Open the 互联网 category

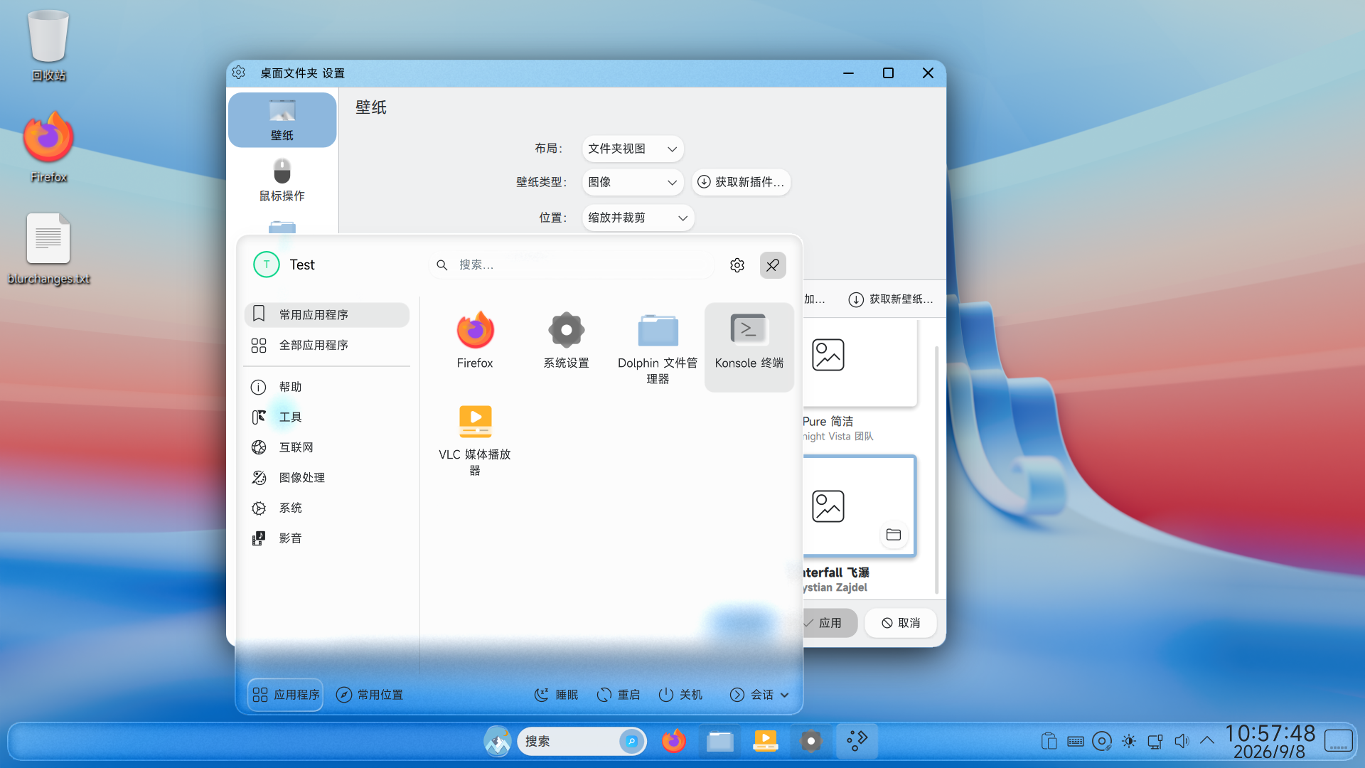click(327, 447)
